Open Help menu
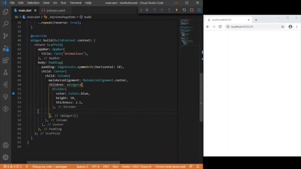 click(x=88, y=3)
